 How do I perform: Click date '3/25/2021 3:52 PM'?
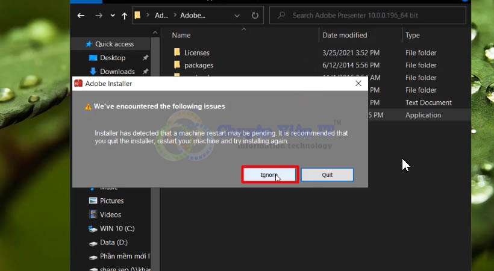[351, 52]
